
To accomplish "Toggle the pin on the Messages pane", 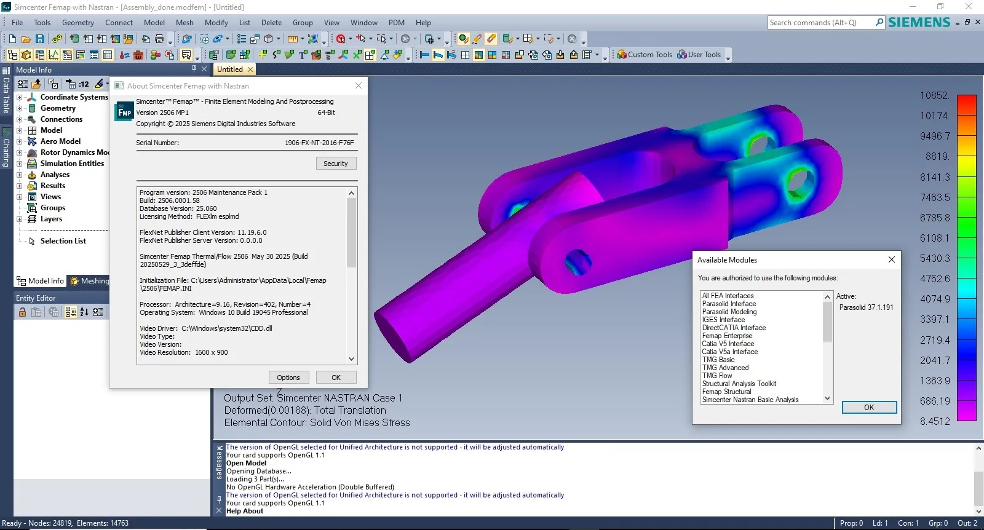I will coord(219,500).
